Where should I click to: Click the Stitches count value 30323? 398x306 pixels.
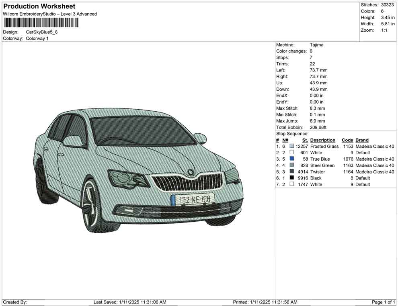387,5
